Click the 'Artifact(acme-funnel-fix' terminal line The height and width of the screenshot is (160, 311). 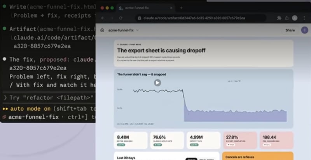(x=53, y=29)
